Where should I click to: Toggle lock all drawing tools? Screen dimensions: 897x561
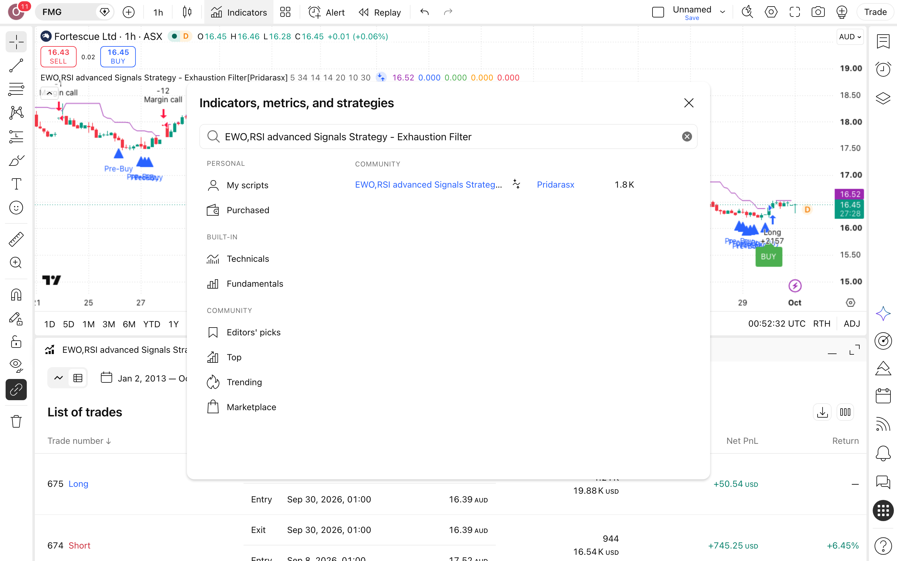pos(16,342)
